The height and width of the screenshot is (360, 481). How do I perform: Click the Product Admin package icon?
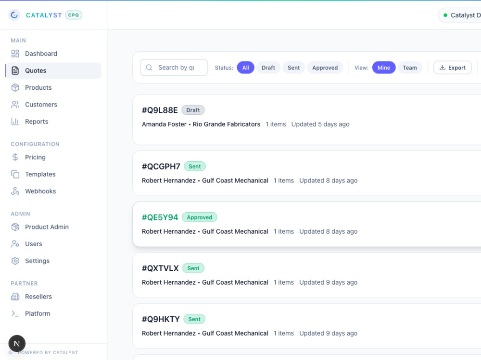tap(15, 227)
